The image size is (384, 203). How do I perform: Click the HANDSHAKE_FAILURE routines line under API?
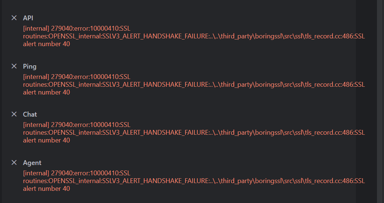(x=194, y=36)
